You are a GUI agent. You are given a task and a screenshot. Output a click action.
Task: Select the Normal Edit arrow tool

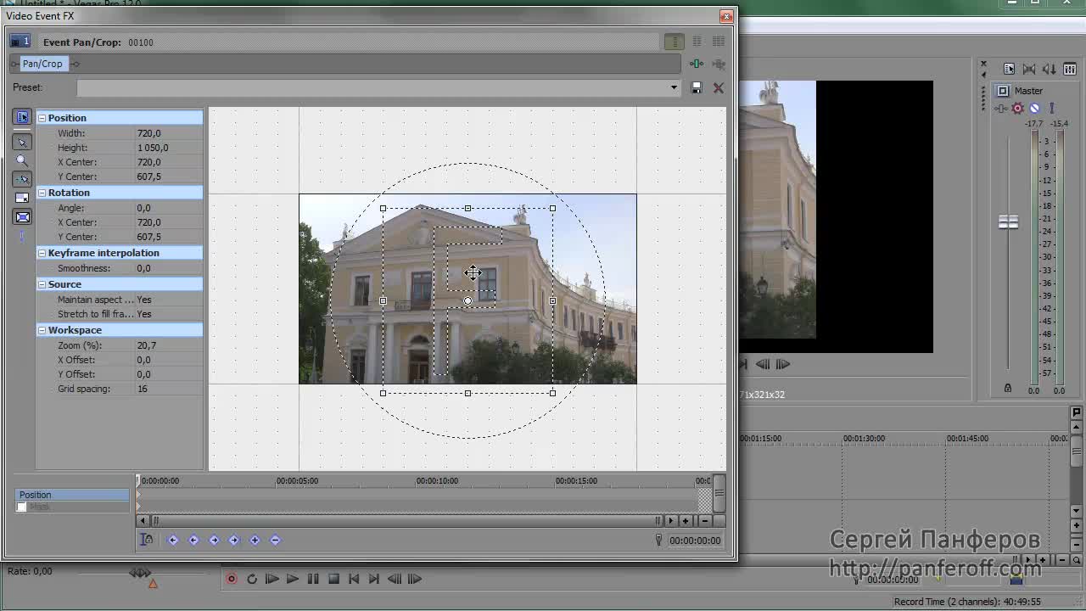click(x=22, y=142)
